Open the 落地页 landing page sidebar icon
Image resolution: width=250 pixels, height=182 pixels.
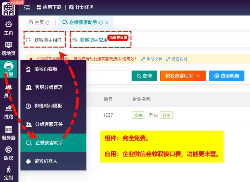(9, 48)
